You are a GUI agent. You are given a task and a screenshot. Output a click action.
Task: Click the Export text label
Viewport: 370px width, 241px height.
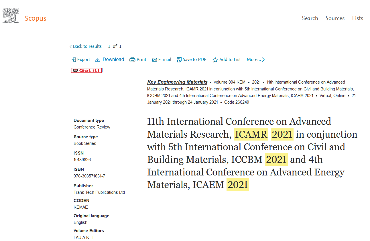(x=84, y=60)
